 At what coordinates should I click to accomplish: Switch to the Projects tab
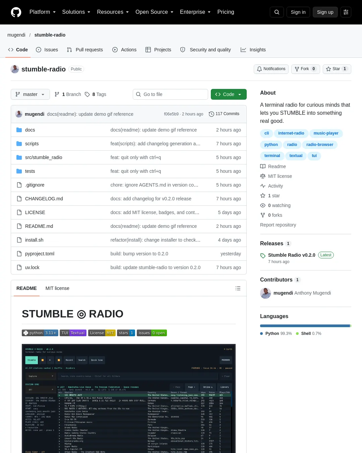pyautogui.click(x=158, y=50)
